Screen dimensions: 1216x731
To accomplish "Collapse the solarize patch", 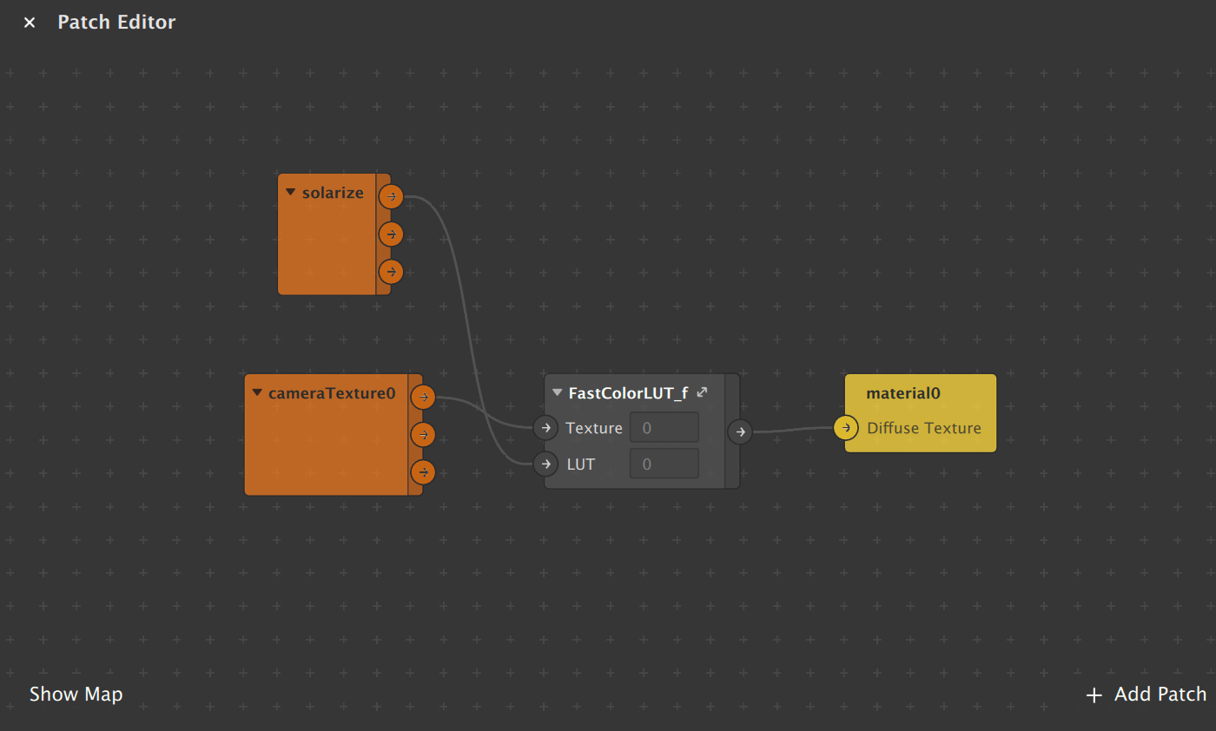I will click(x=290, y=193).
